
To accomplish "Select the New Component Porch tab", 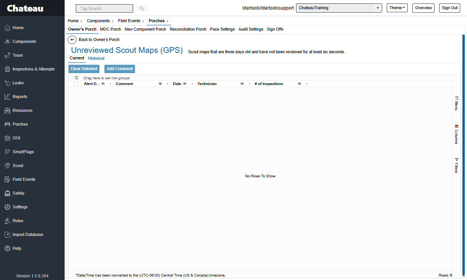I will [145, 29].
